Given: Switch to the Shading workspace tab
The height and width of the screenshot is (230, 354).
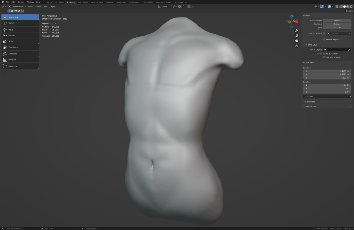Looking at the screenshot, I should [x=110, y=2].
